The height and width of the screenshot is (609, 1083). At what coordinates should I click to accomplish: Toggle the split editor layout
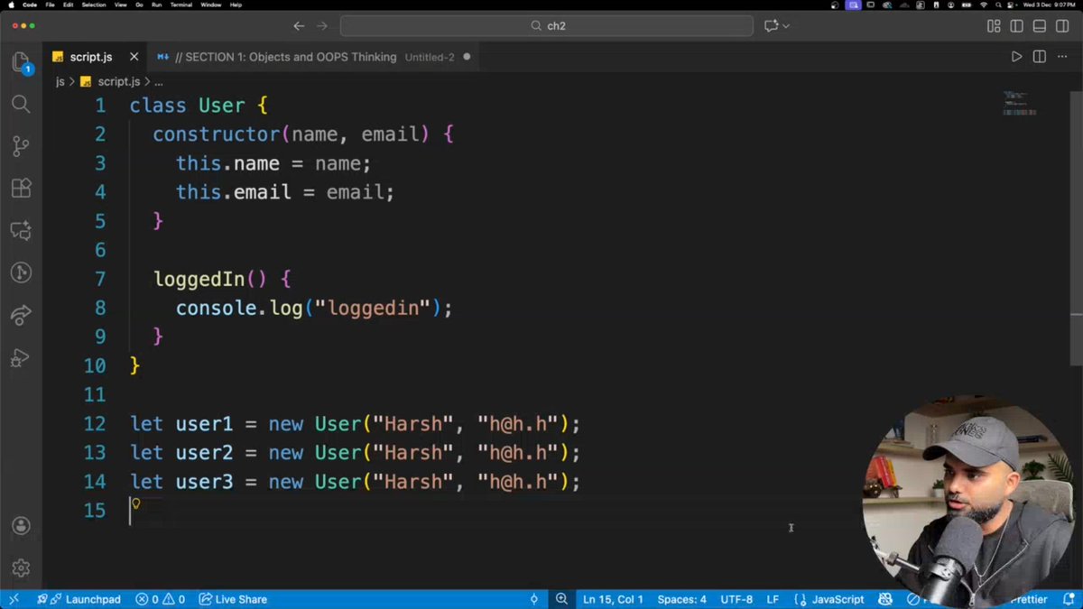(x=1039, y=56)
